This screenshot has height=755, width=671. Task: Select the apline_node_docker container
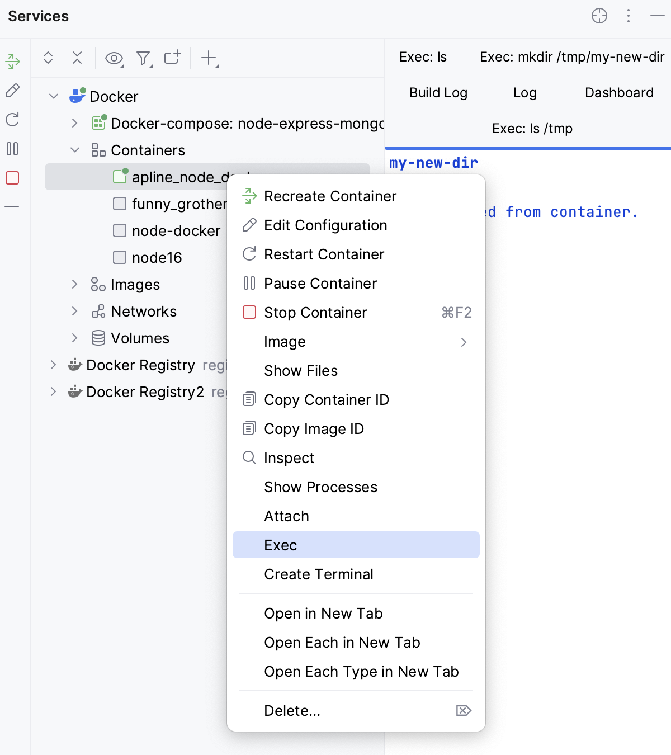[168, 177]
